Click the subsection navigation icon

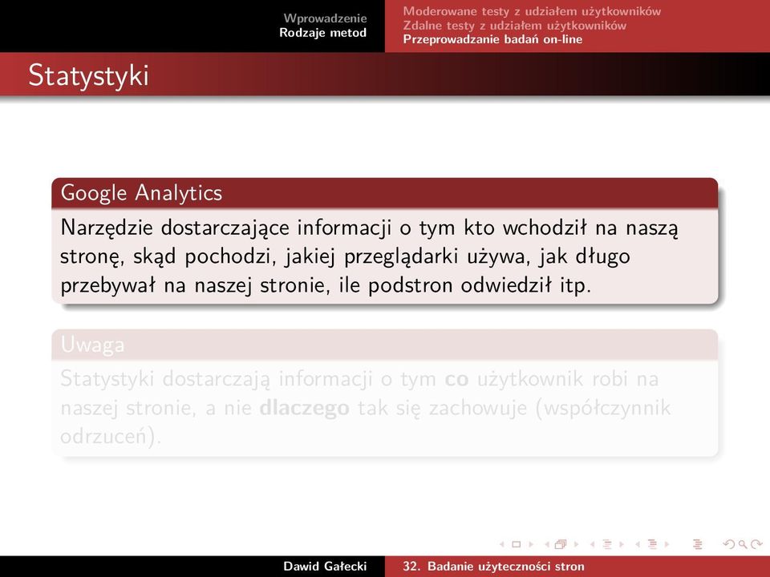[x=607, y=544]
